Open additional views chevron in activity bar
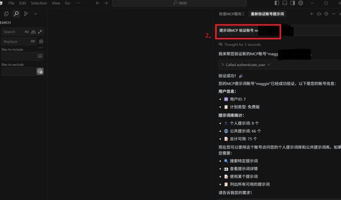Viewport: 341px width, 200px height. pos(36,14)
